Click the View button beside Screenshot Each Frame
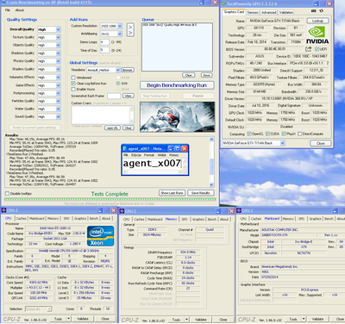 point(129,96)
